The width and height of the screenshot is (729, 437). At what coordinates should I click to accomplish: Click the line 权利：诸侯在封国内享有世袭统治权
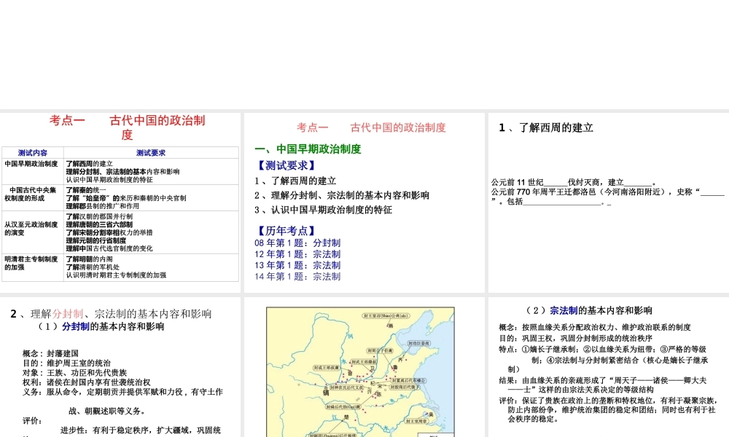coord(87,382)
